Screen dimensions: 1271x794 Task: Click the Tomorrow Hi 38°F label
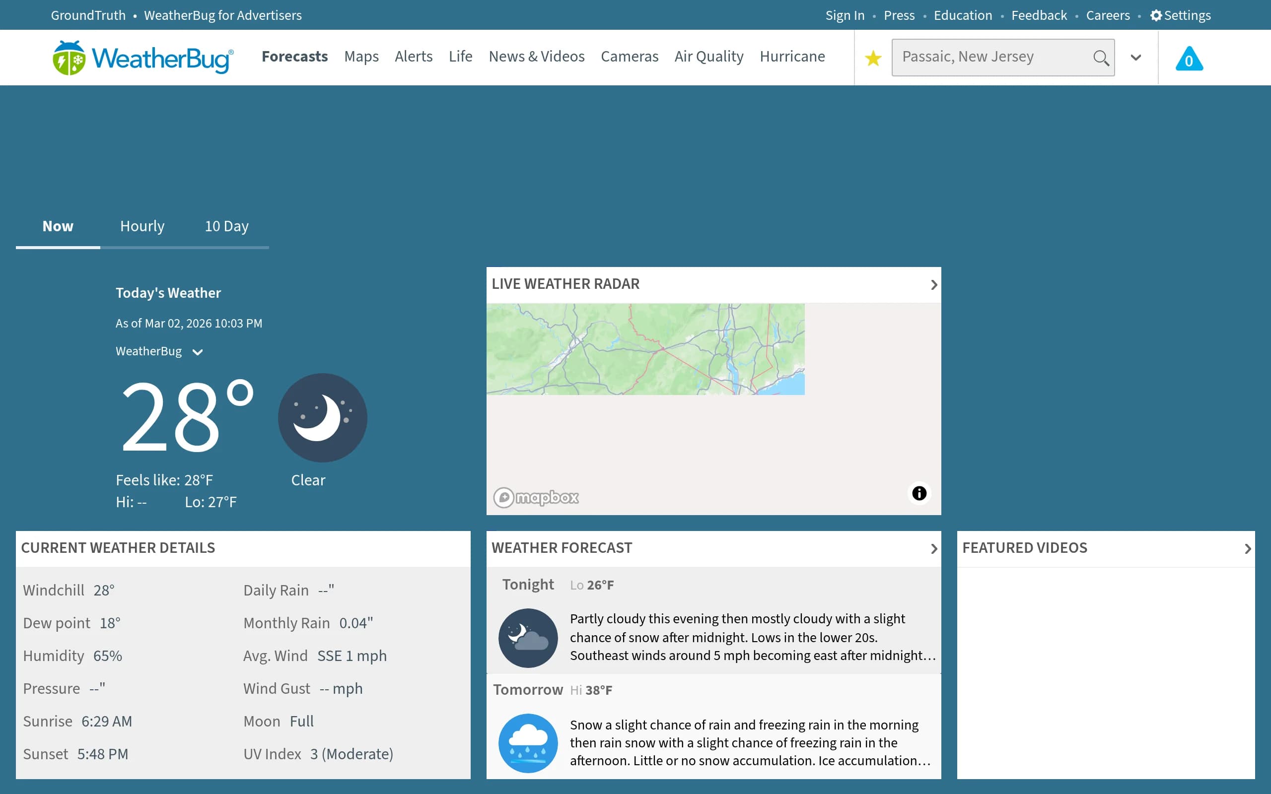pos(591,690)
